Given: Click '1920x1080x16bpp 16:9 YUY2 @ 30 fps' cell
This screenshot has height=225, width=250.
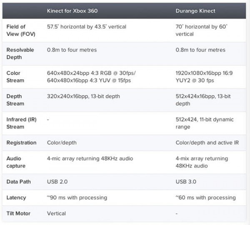Looking at the screenshot, I should point(204,77).
